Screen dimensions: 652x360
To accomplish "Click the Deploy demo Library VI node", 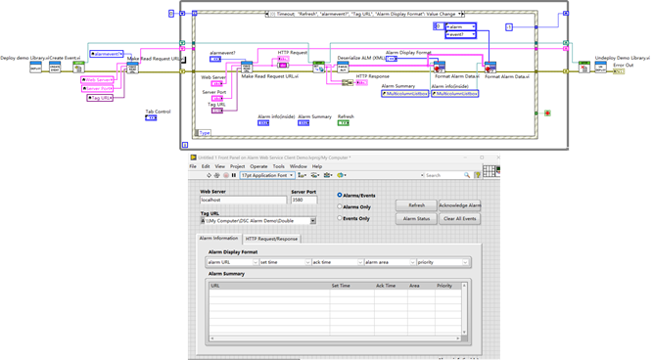I will point(36,67).
